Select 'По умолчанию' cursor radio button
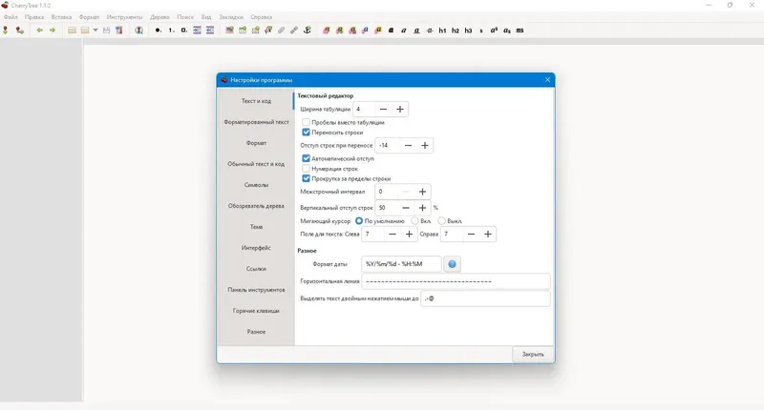Image resolution: width=764 pixels, height=410 pixels. (x=359, y=221)
